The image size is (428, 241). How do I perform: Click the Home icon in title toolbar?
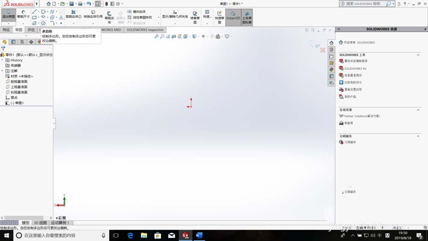(48, 4)
